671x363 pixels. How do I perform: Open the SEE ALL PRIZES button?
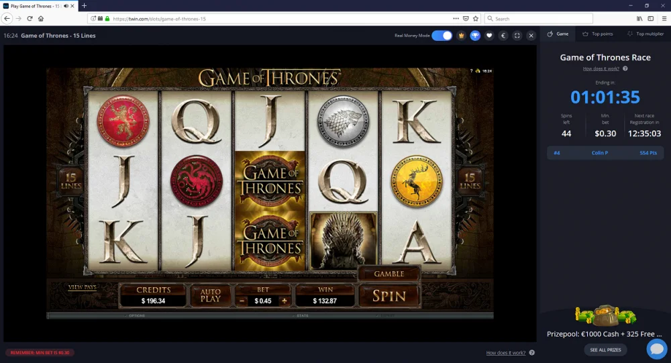point(605,350)
